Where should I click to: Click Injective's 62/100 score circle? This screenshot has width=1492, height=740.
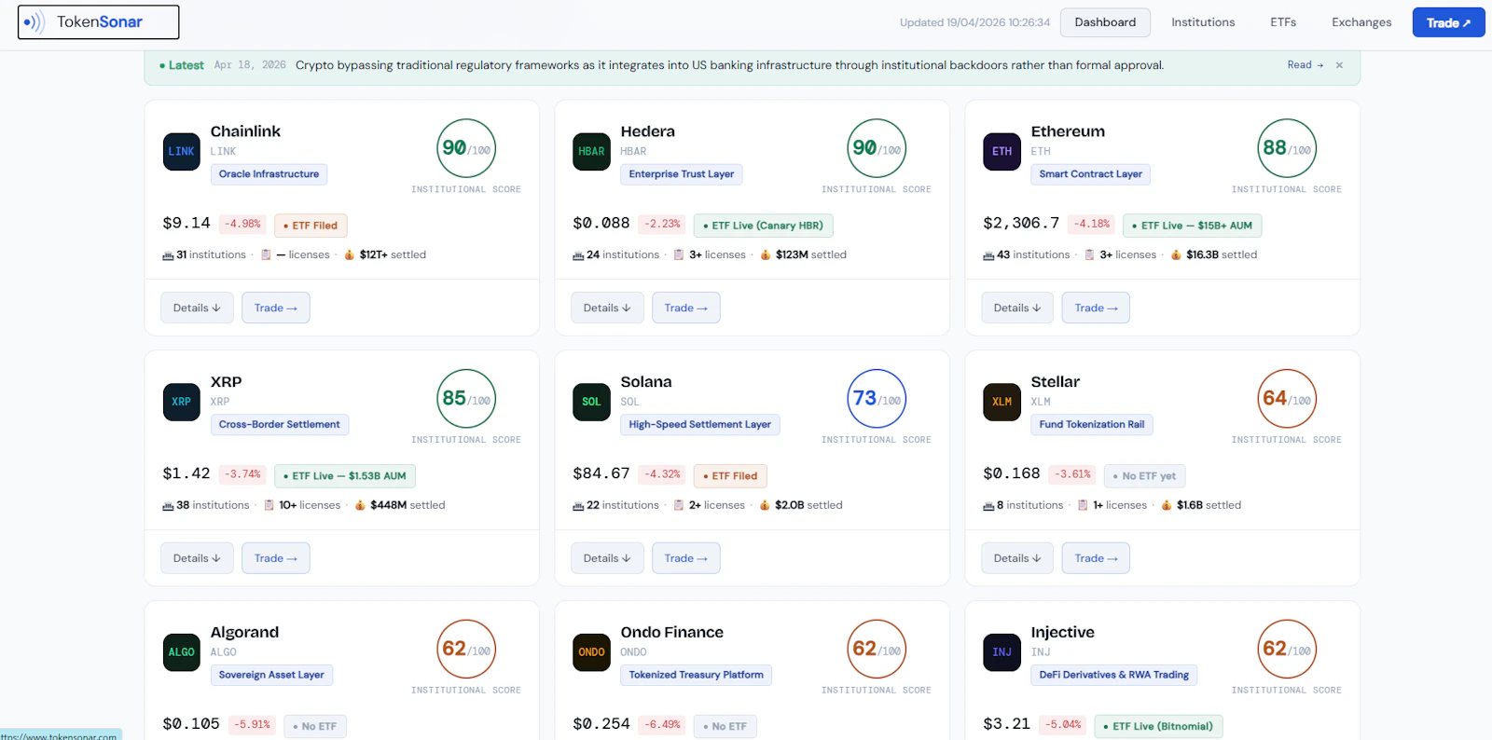pyautogui.click(x=1287, y=649)
